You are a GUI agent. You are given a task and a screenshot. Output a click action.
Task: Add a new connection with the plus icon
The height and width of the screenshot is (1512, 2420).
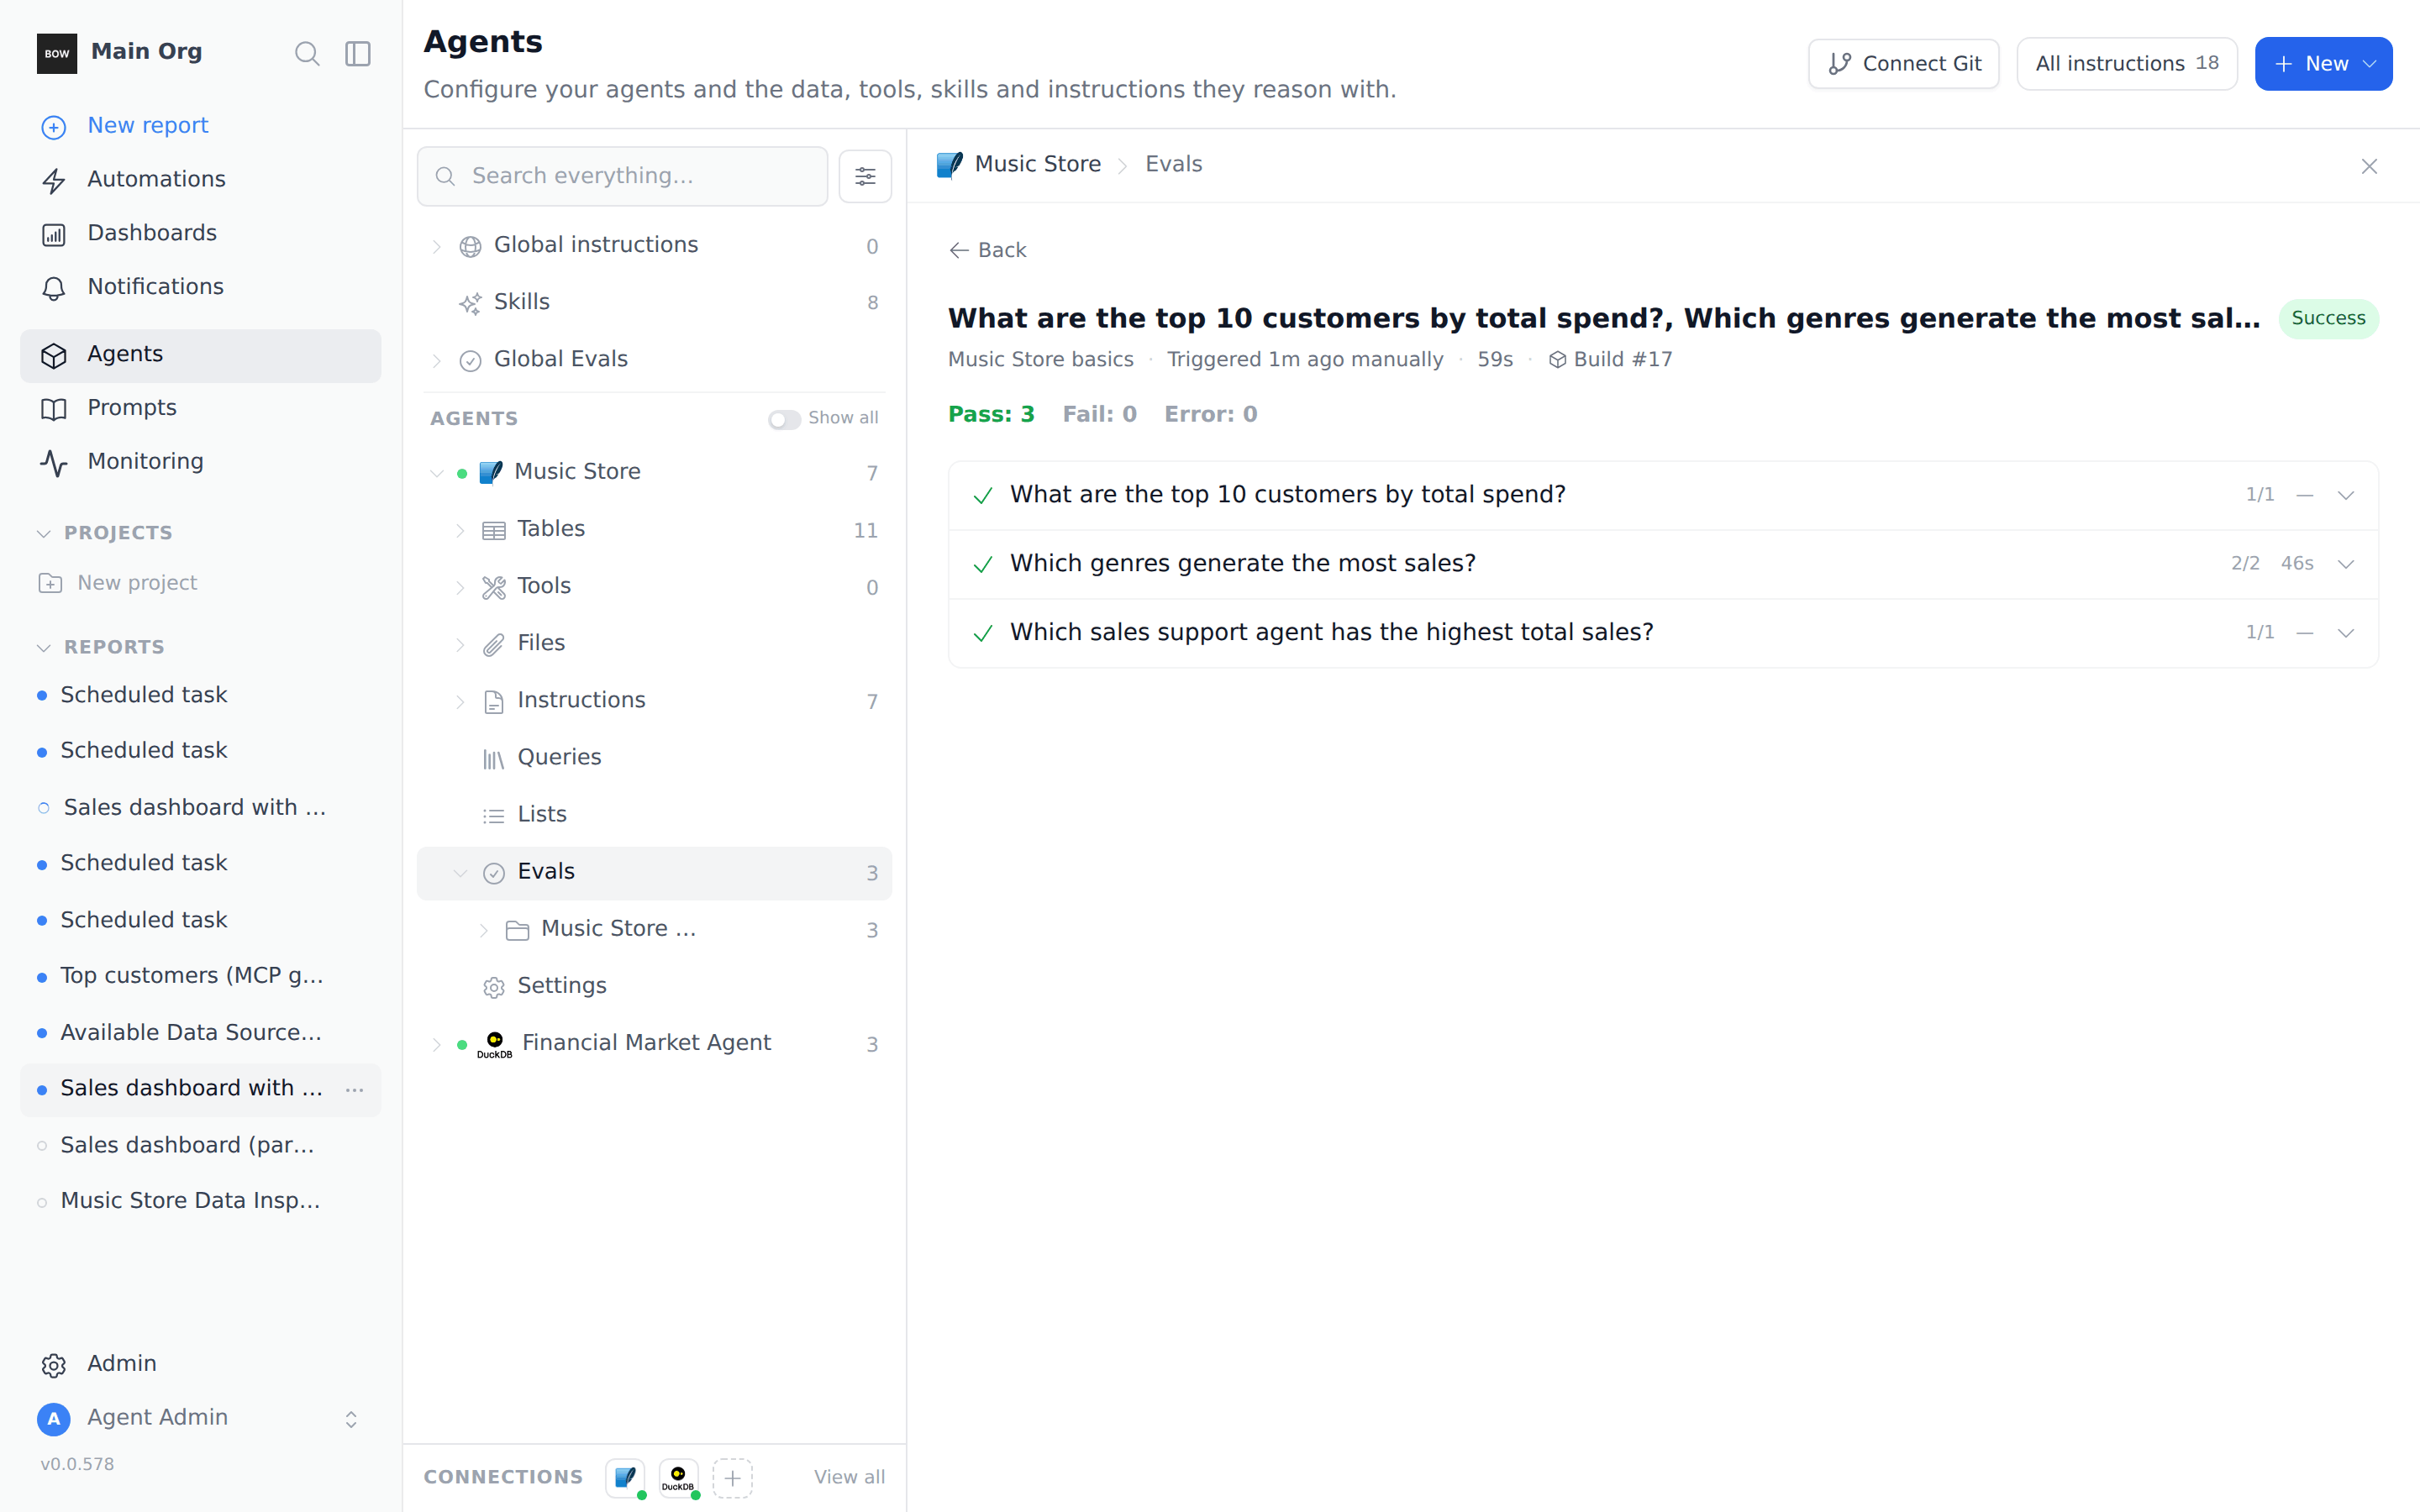pyautogui.click(x=732, y=1477)
